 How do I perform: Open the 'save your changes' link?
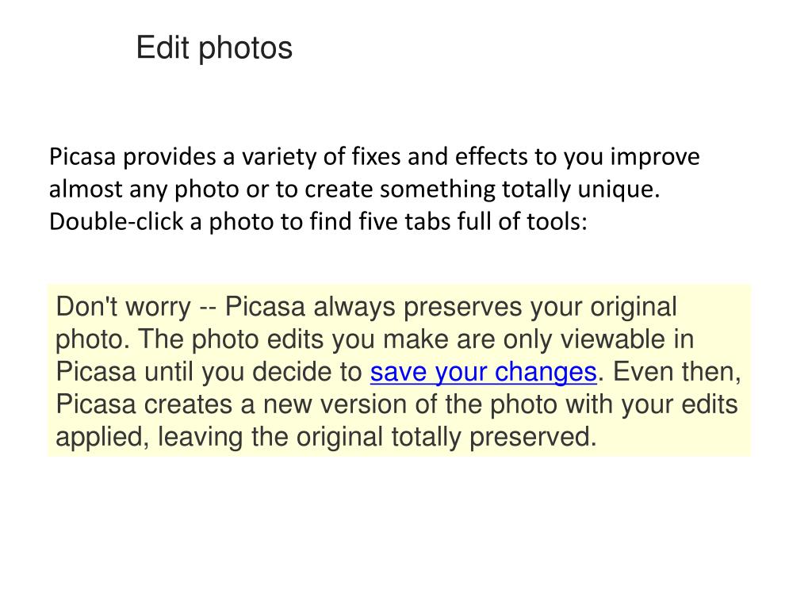pos(483,372)
